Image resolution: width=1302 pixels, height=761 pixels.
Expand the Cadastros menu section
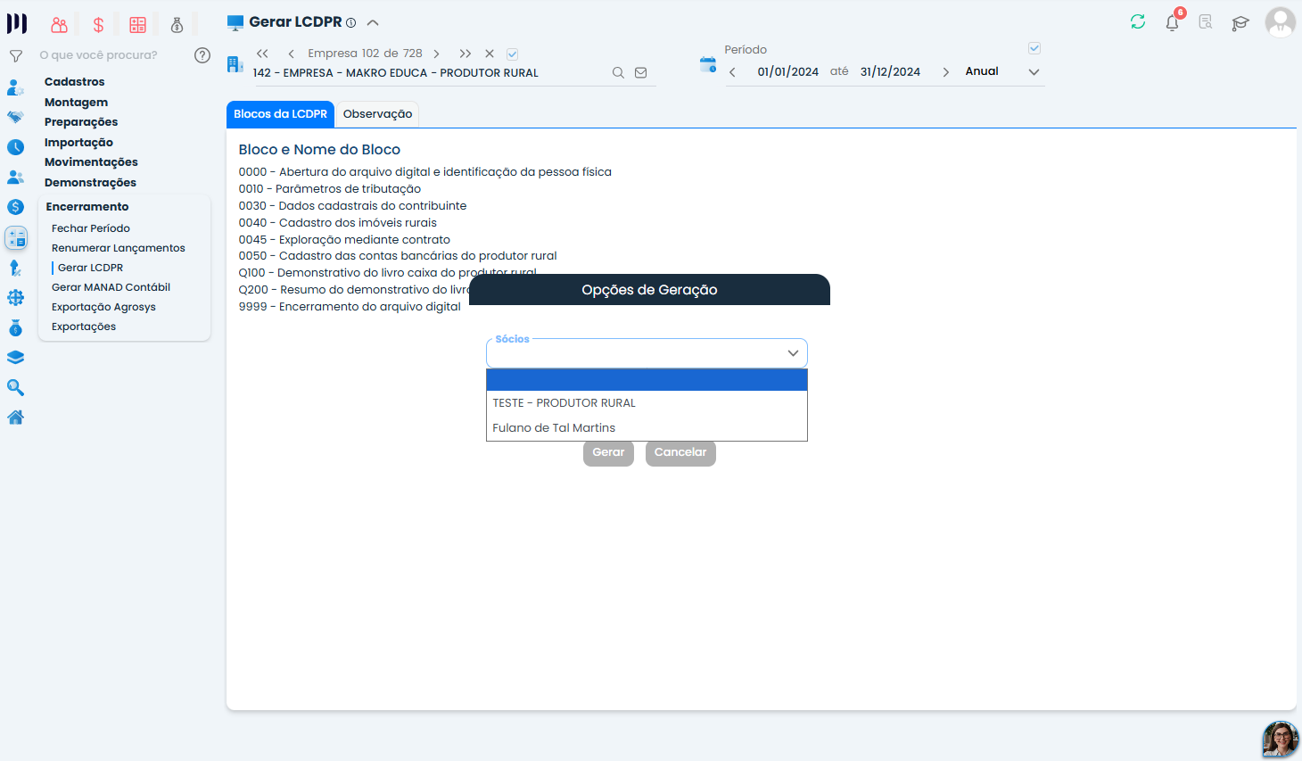click(x=75, y=82)
